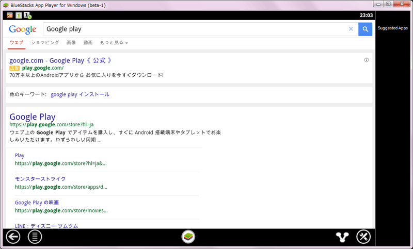Click the blue search magnifier button

pyautogui.click(x=365, y=29)
